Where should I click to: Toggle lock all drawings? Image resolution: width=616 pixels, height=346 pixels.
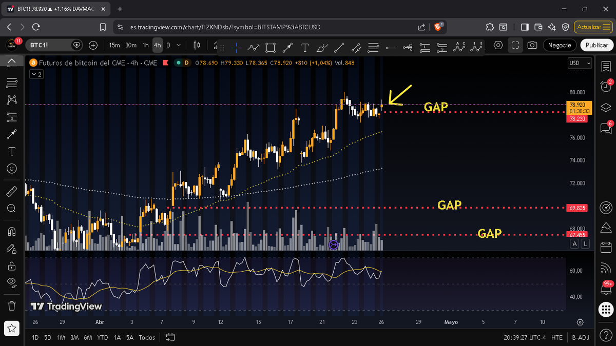coord(11,266)
